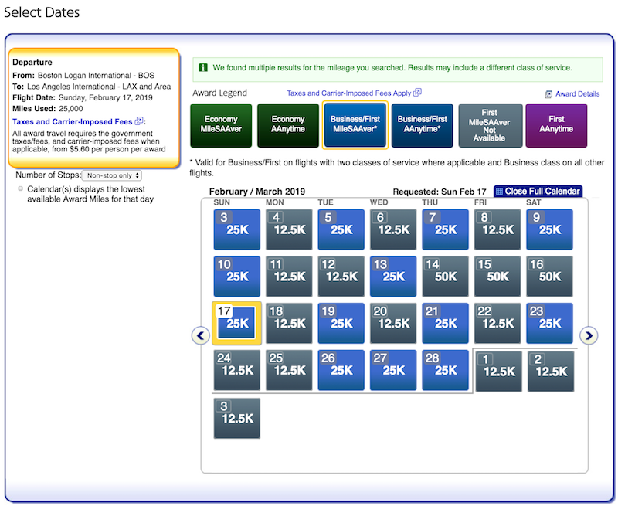Click 'Select Dates' page heading
The width and height of the screenshot is (618, 506).
42,12
